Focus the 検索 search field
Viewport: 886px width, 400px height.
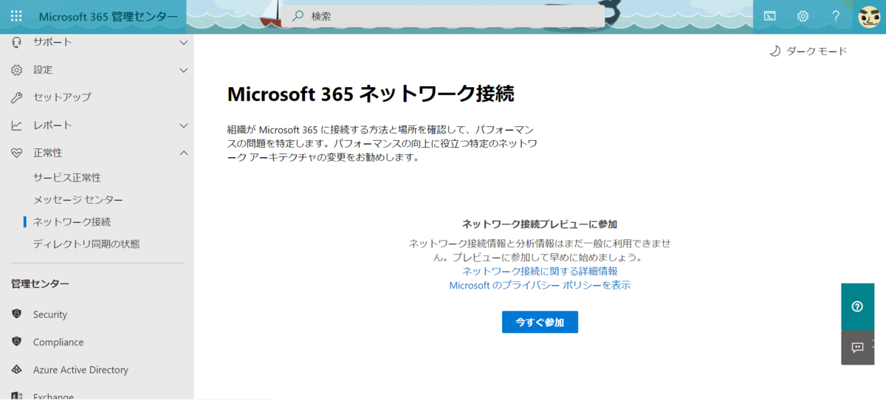pyautogui.click(x=443, y=16)
